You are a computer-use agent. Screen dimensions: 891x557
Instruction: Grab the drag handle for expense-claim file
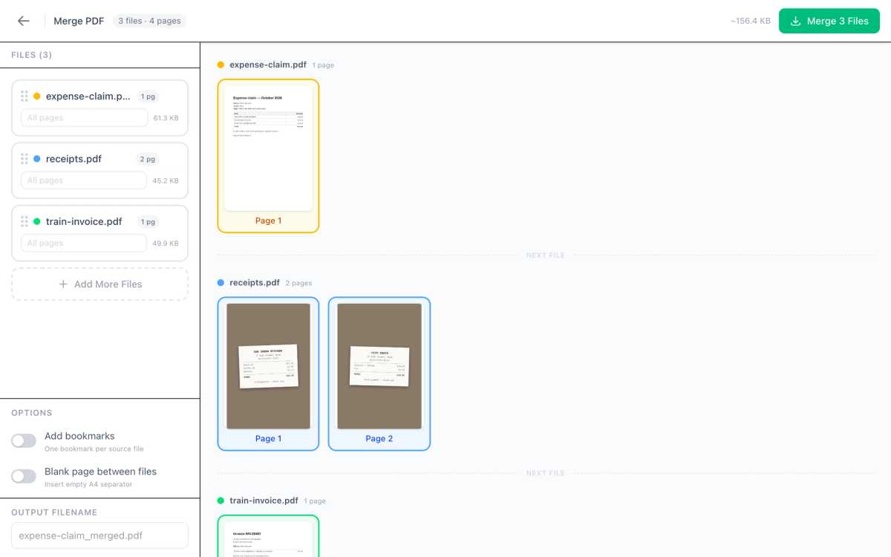25,96
